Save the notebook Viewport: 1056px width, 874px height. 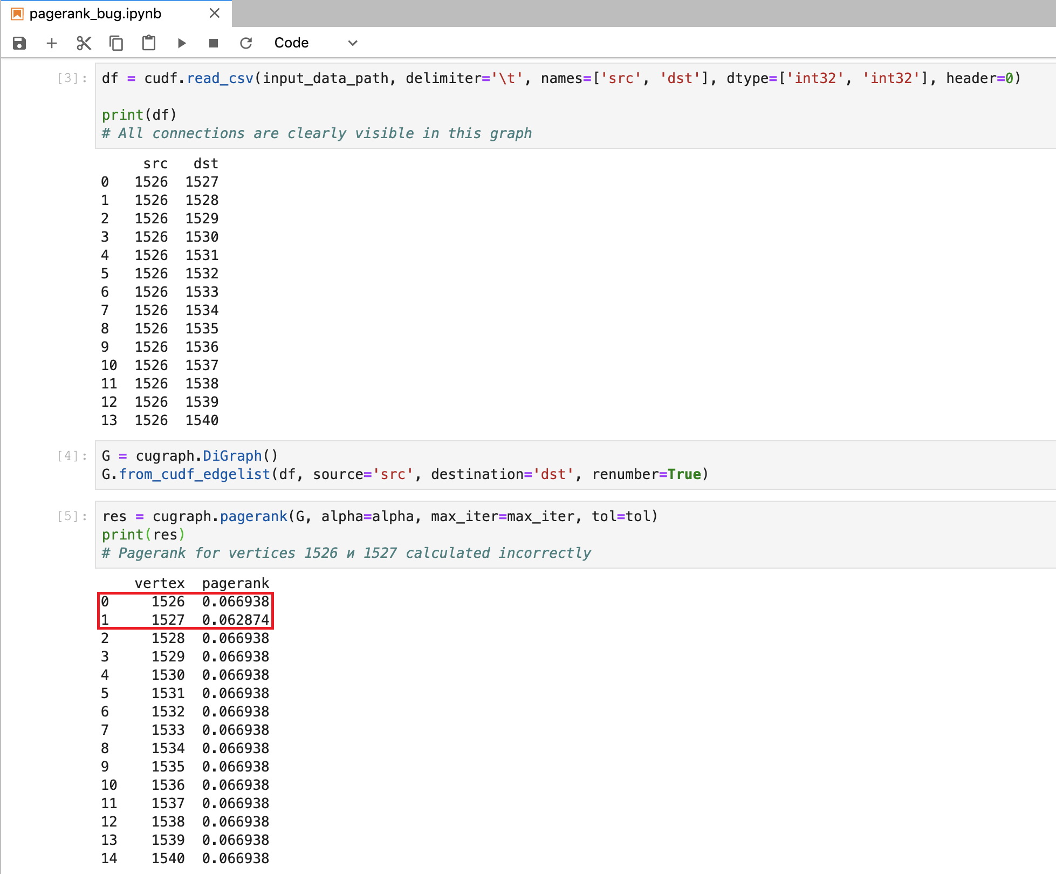19,43
